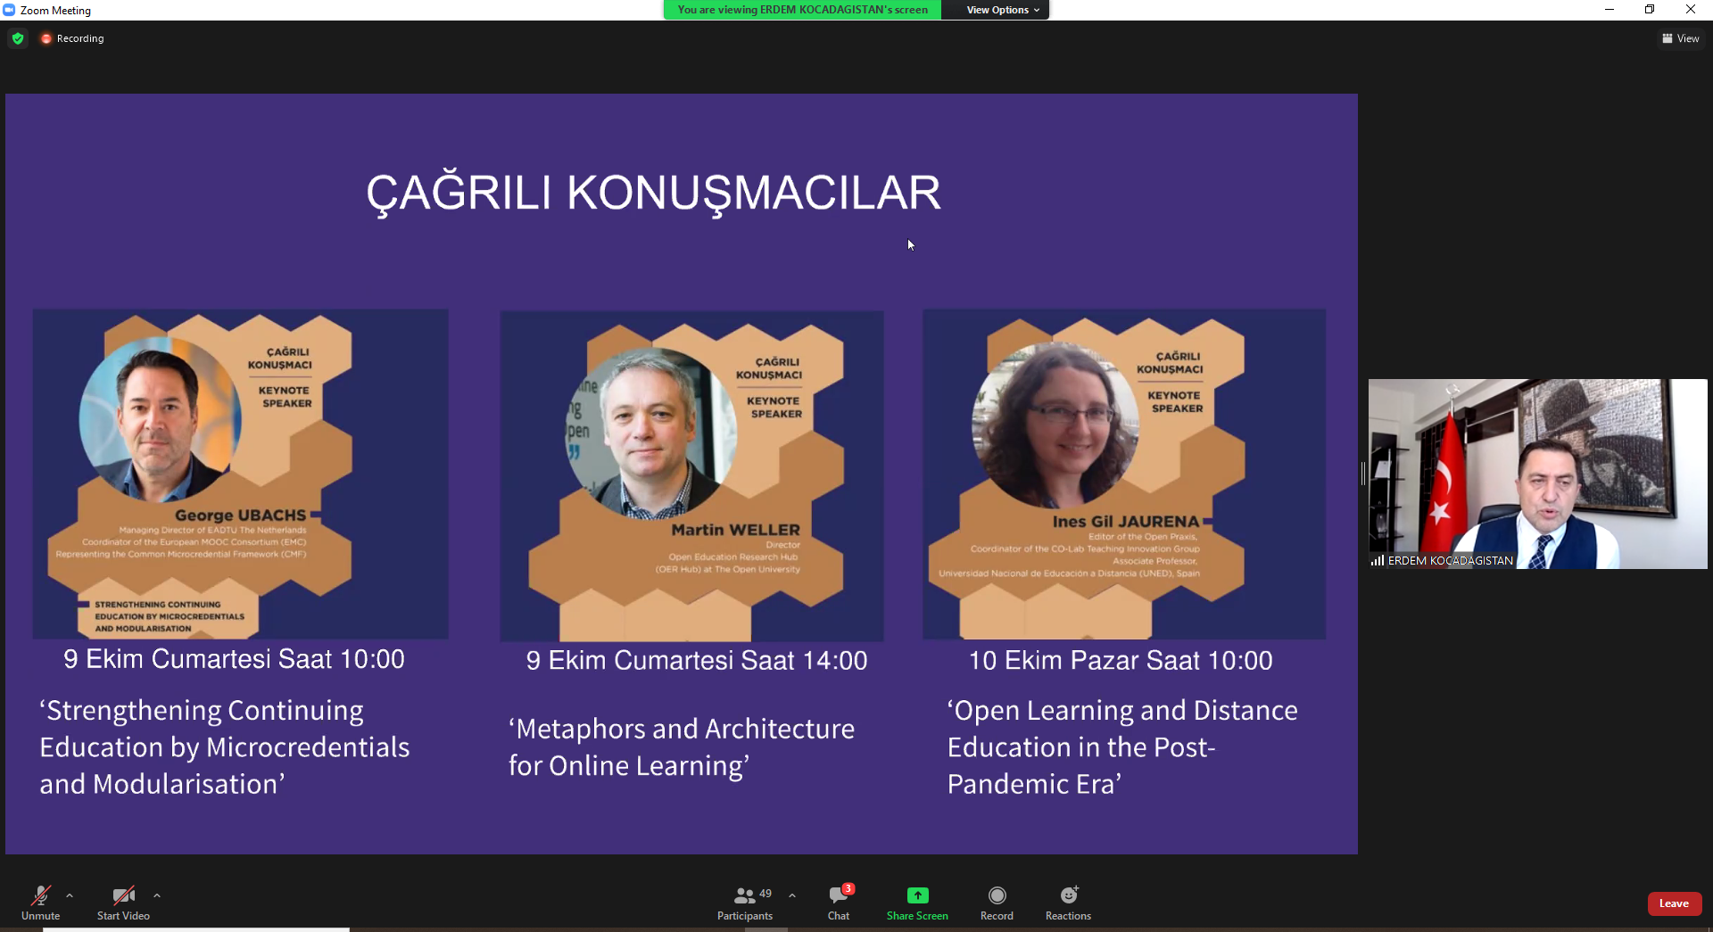
Task: Open the View Options dropdown
Action: [1002, 10]
